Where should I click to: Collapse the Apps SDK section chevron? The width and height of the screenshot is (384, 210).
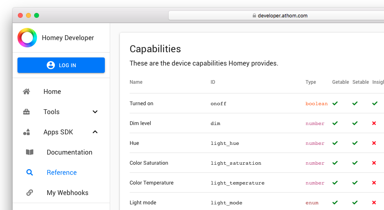95,132
